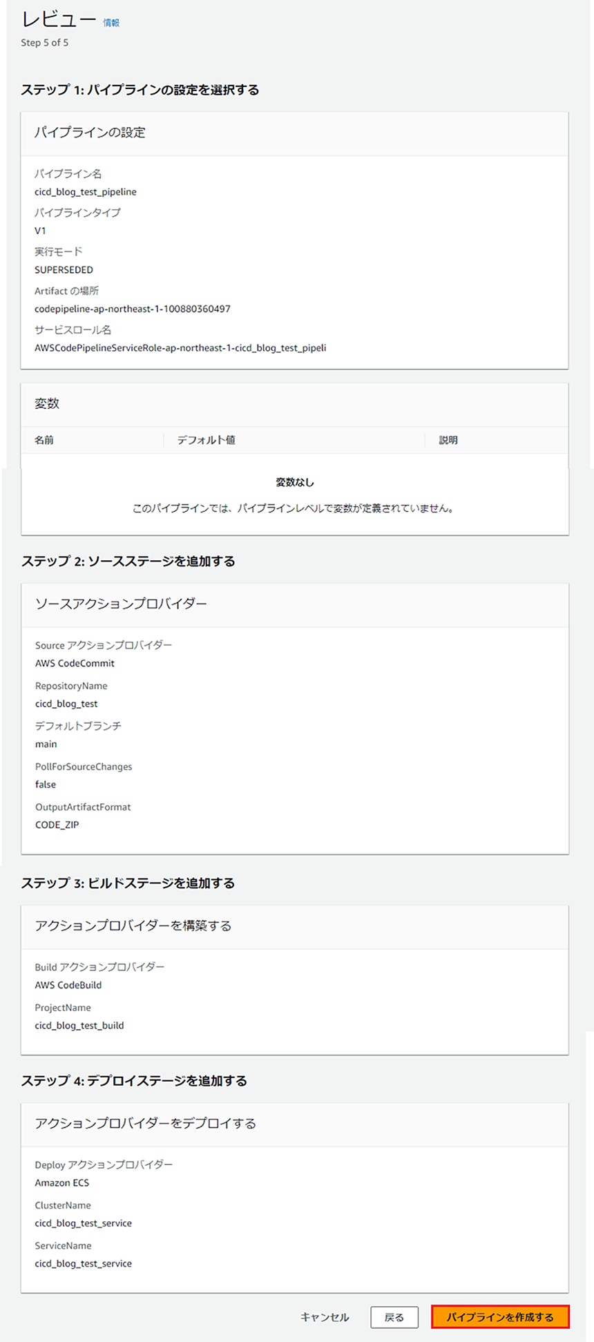Click ProjectName value cicd_blog_test_build
Viewport: 594px width, 1342px height.
(79, 1026)
